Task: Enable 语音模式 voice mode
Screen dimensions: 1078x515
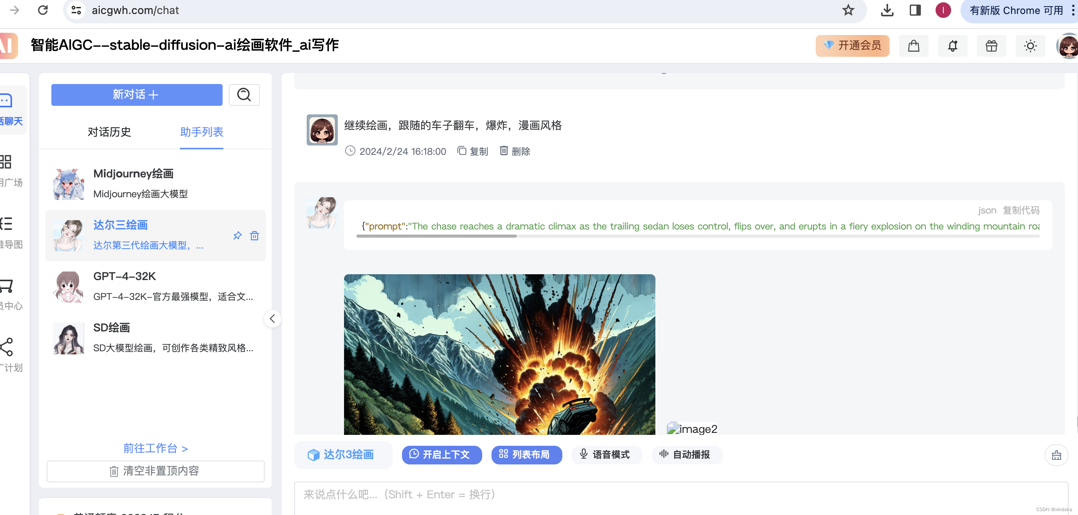Action: coord(606,455)
